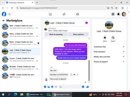Open Chrome's three-dot menu
Image resolution: width=130 pixels, height=97 pixels.
pos(127,8)
